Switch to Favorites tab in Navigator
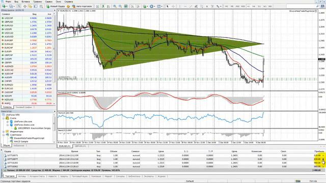Image resolution: width=326 pixels, height=183 pixels. coord(19,145)
